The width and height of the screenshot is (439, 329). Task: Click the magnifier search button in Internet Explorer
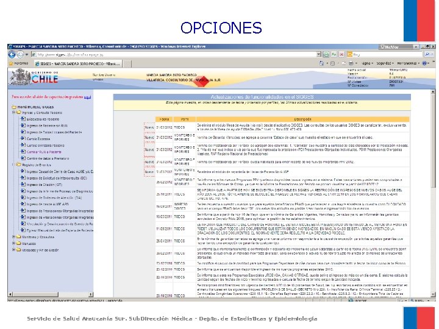click(x=427, y=54)
